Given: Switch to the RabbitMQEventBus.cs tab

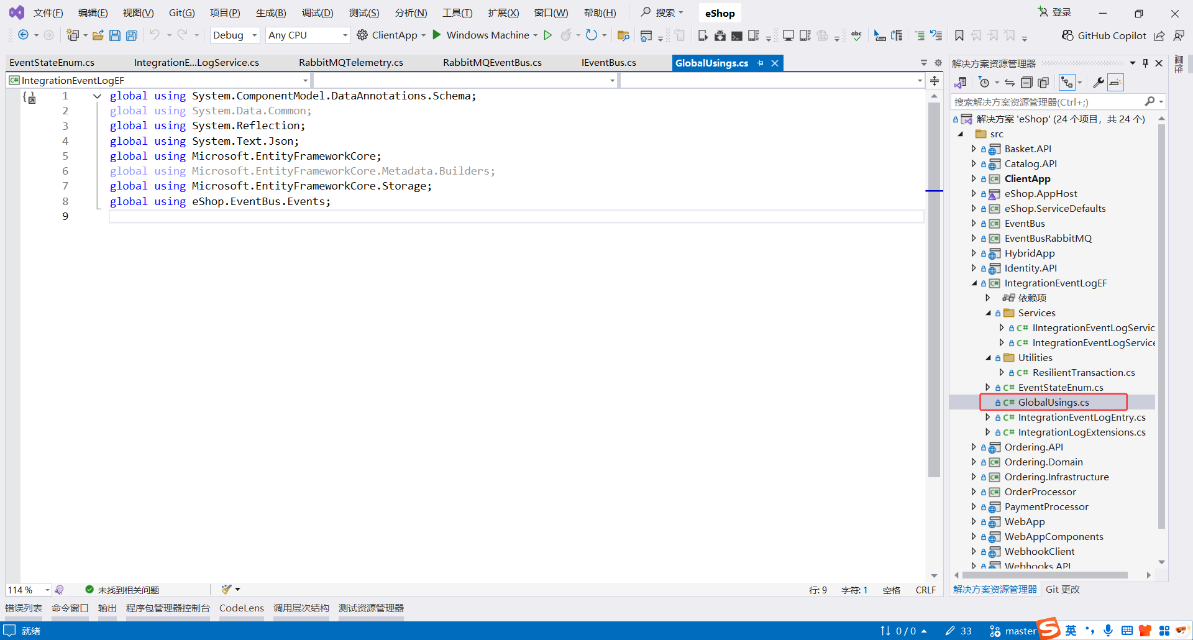Looking at the screenshot, I should [492, 63].
